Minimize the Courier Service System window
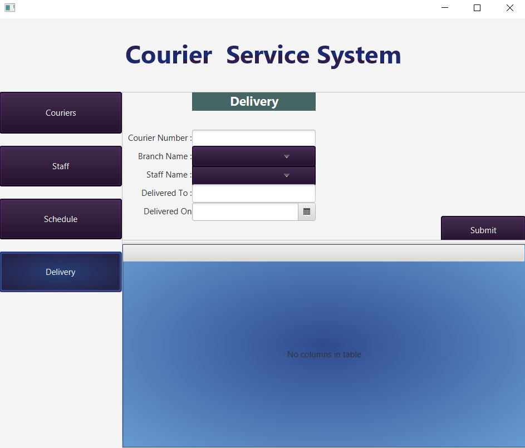 click(445, 8)
